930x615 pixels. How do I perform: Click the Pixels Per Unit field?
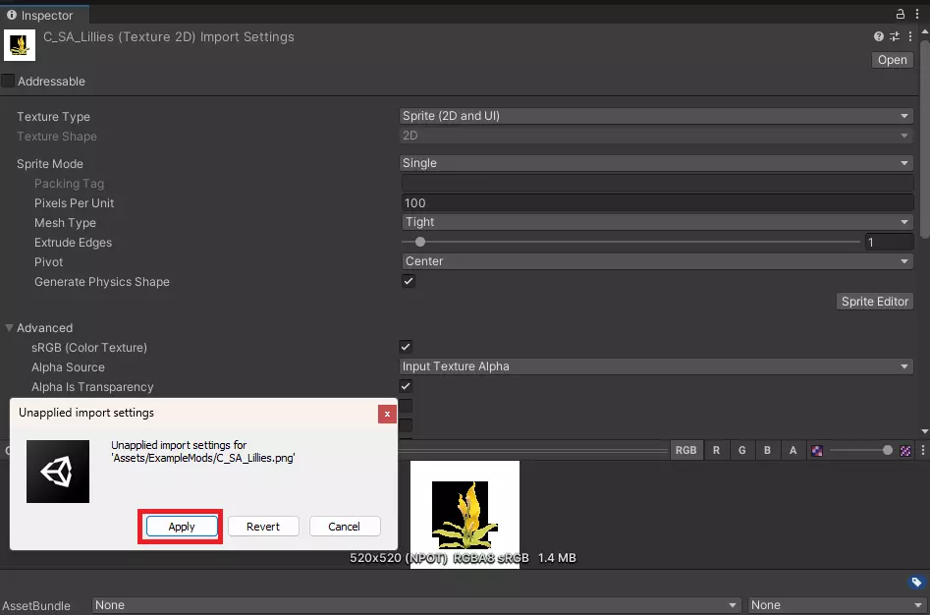click(657, 202)
